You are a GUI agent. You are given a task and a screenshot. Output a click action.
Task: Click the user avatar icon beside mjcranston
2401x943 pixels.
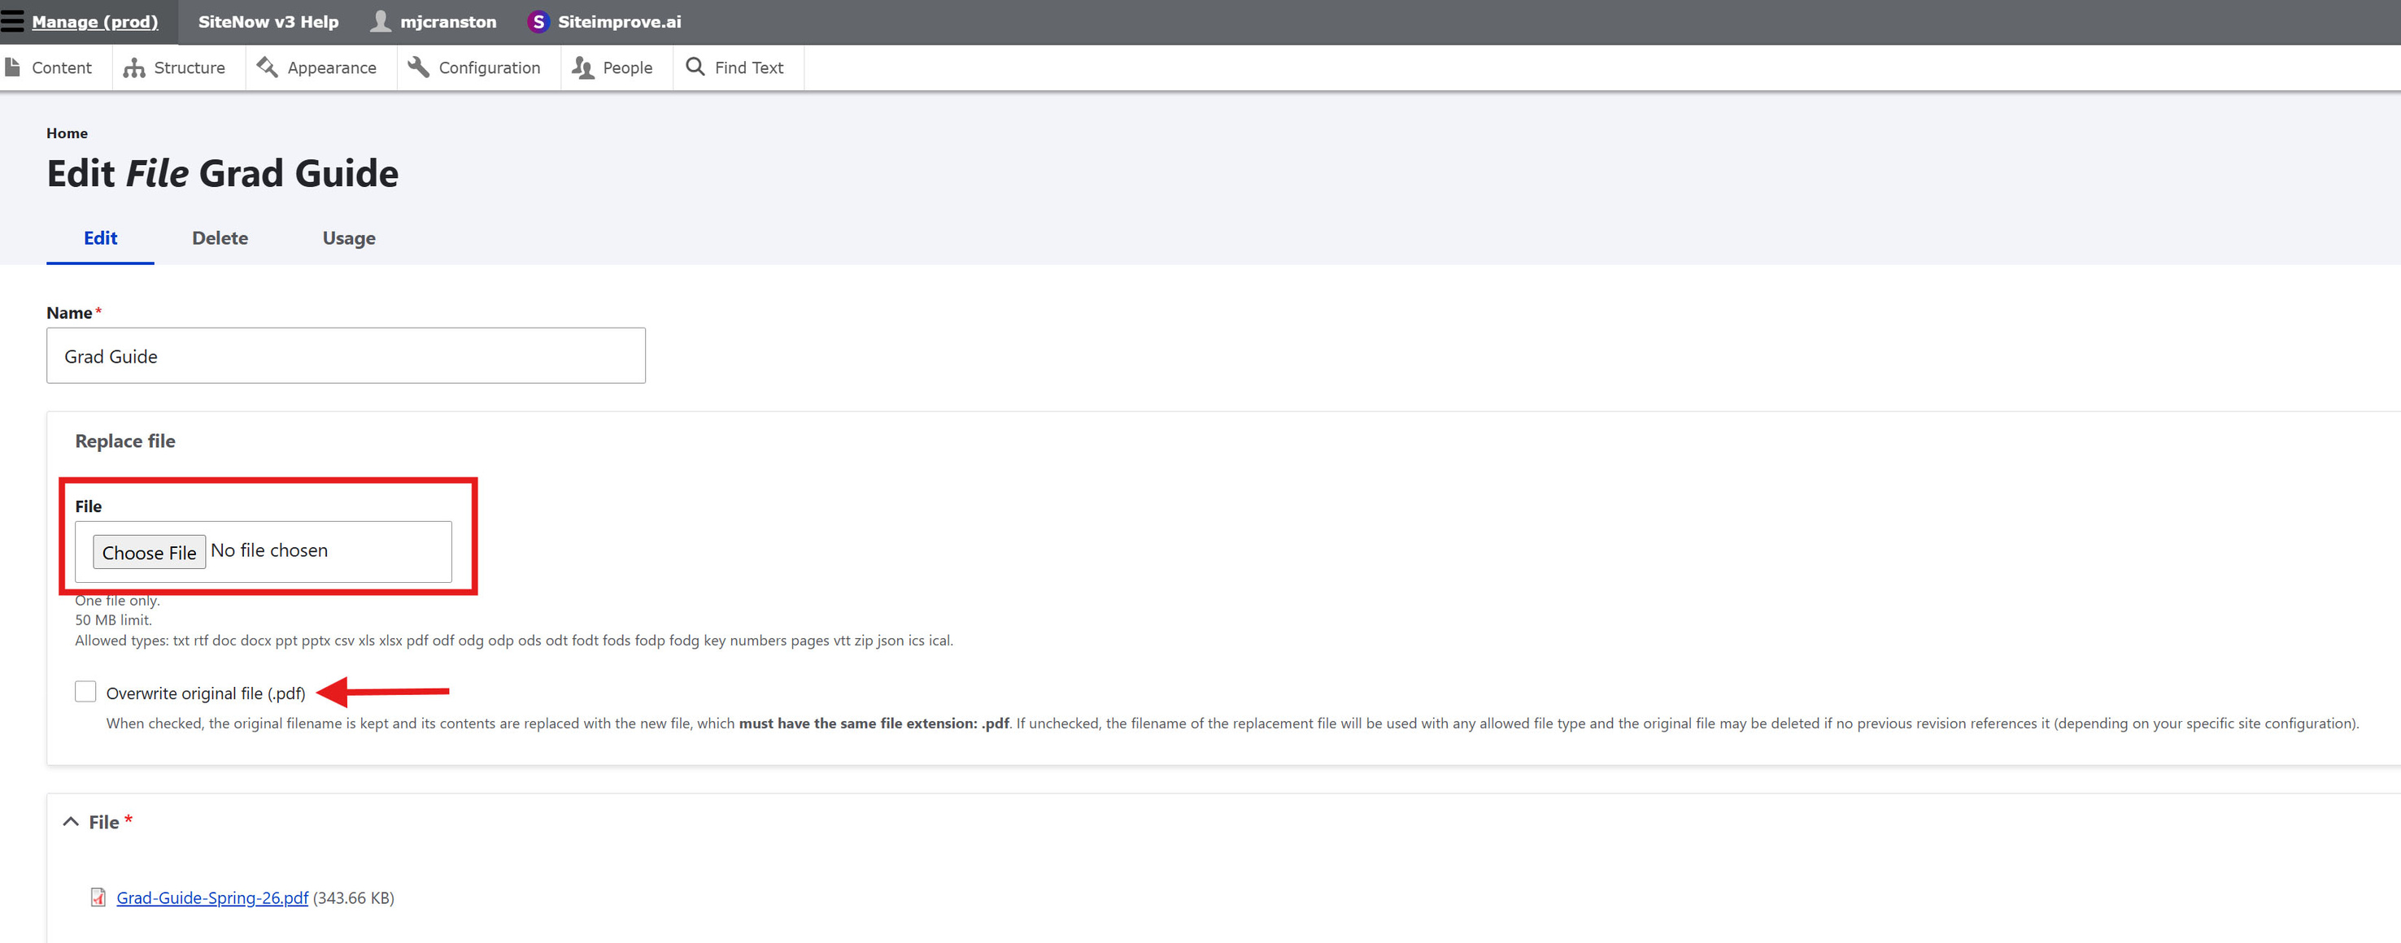point(381,20)
